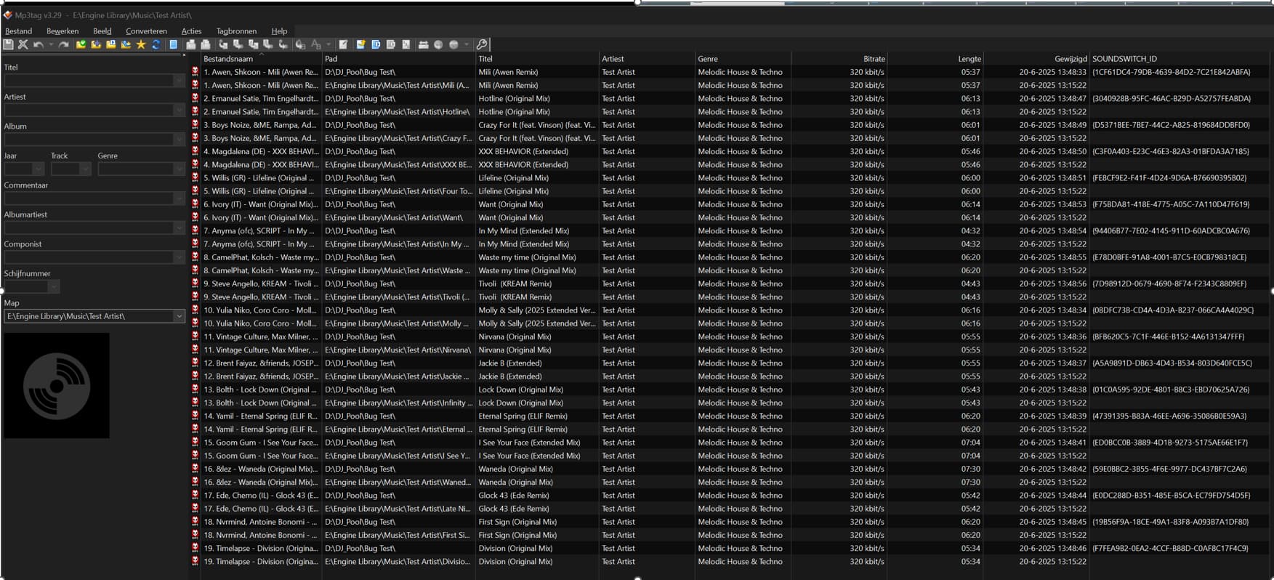Sort by the Bestandsnaam column header

pos(261,59)
